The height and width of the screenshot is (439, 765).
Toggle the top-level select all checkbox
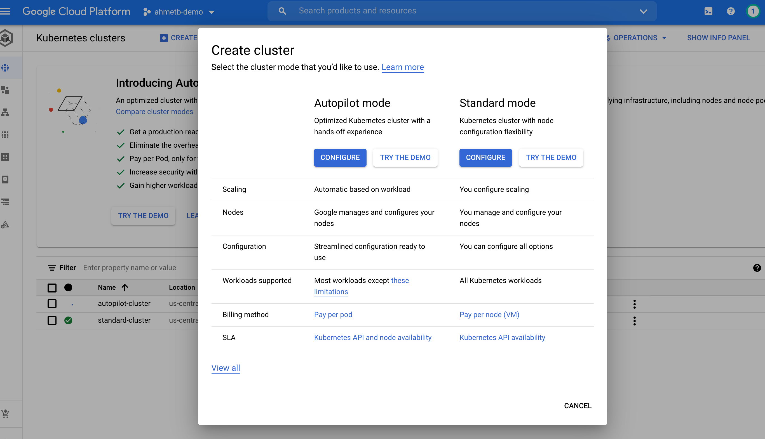click(52, 287)
